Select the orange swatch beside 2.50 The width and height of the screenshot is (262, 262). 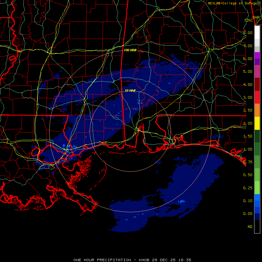(x=257, y=110)
